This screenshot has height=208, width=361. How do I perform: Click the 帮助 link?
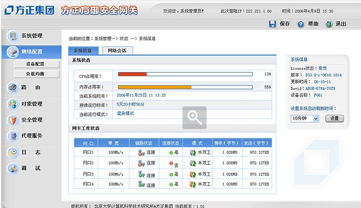(313, 24)
